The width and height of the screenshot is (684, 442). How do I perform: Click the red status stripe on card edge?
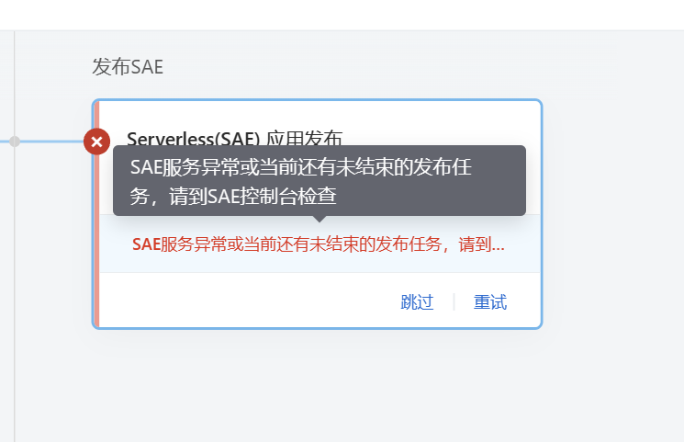96,240
